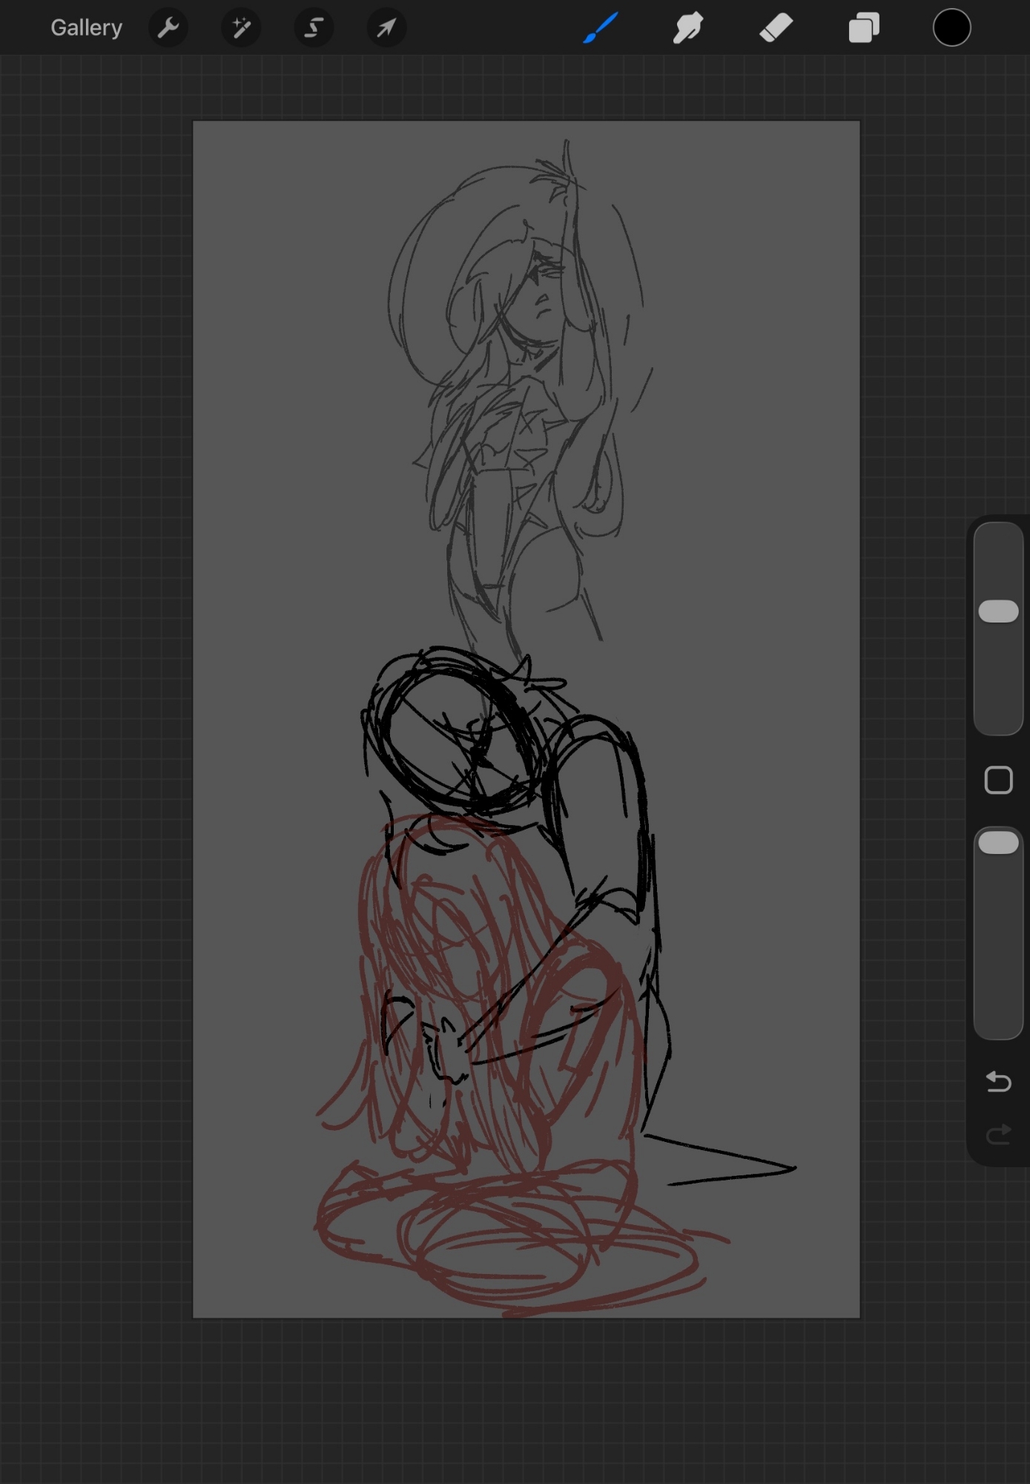Open the Adjustments magic wand menu
Image resolution: width=1030 pixels, height=1484 pixels.
click(241, 28)
